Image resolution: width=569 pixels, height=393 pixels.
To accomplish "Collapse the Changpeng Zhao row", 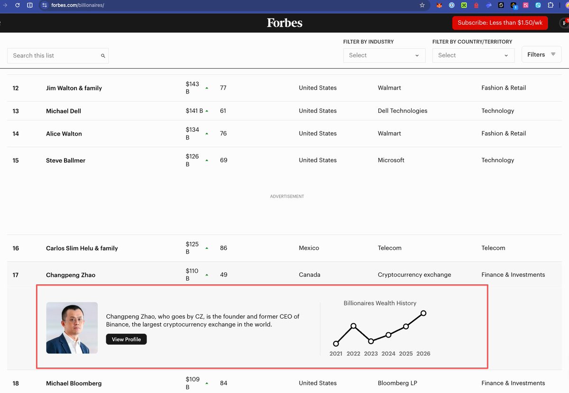I will (x=71, y=275).
